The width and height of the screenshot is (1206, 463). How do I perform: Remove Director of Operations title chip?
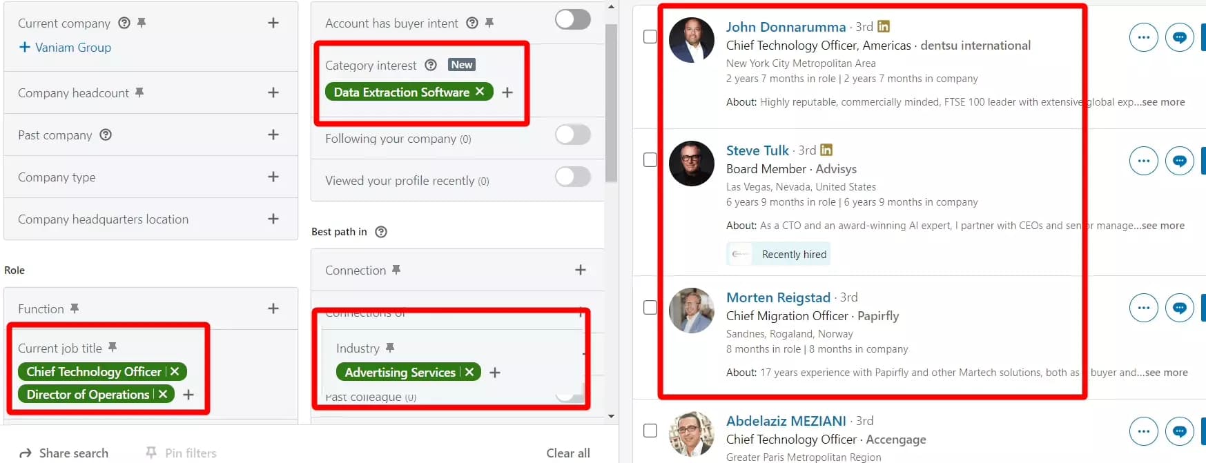(163, 394)
